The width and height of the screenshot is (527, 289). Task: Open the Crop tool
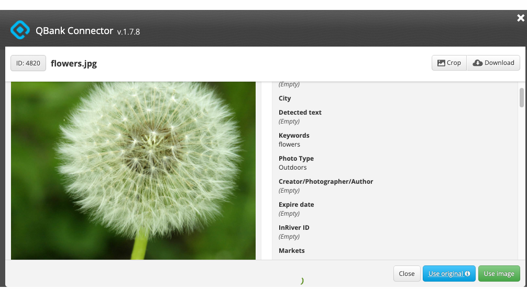(449, 63)
